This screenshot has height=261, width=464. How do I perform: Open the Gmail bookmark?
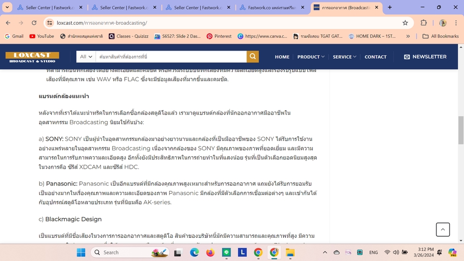14,36
